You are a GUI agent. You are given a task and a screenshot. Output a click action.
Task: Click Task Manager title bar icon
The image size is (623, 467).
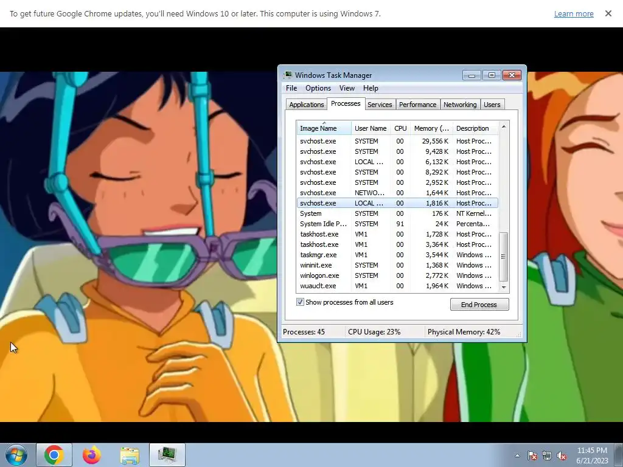pos(288,75)
